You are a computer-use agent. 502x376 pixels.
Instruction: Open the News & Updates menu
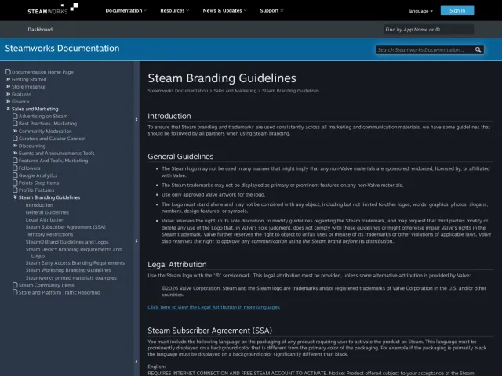[224, 10]
